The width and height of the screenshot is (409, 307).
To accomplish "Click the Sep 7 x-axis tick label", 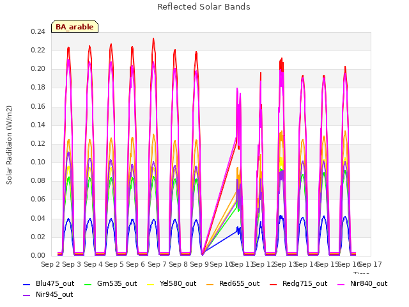I will tap(157, 264).
